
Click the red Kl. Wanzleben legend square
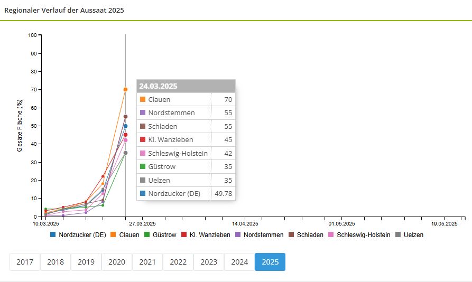(x=184, y=234)
